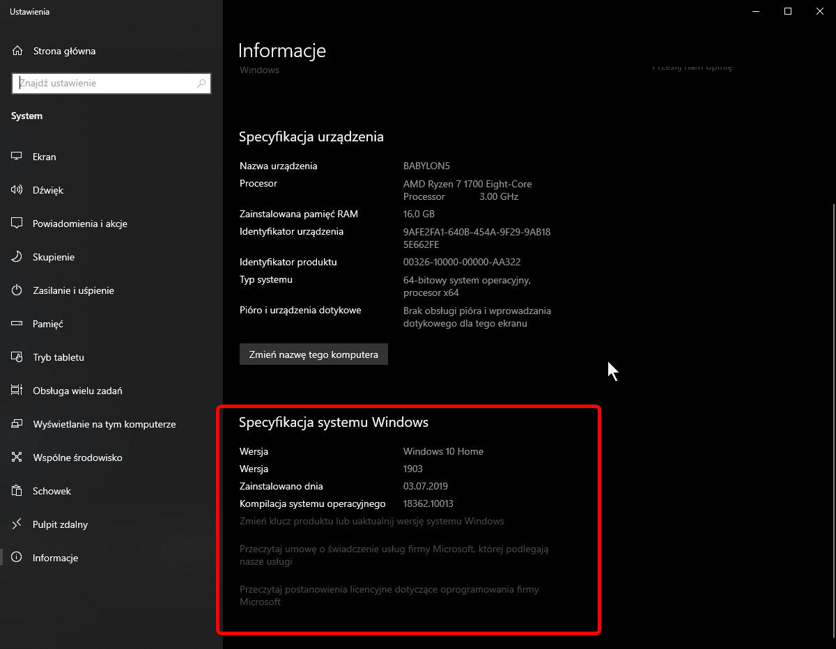Click the Pamięć storage icon
The image size is (836, 649).
(x=17, y=324)
